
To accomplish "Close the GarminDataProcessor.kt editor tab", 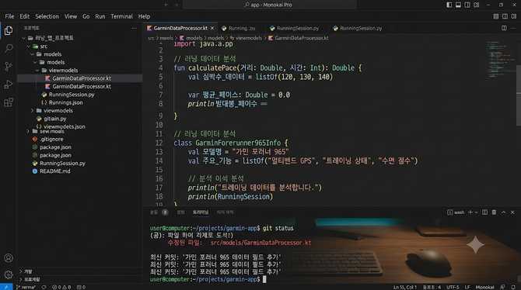I will click(x=212, y=28).
